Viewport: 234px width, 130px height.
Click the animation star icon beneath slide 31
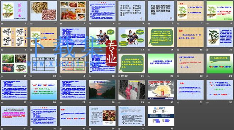point(178,102)
